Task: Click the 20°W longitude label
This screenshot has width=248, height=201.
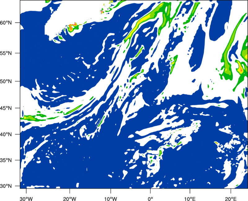Action: coord(70,199)
